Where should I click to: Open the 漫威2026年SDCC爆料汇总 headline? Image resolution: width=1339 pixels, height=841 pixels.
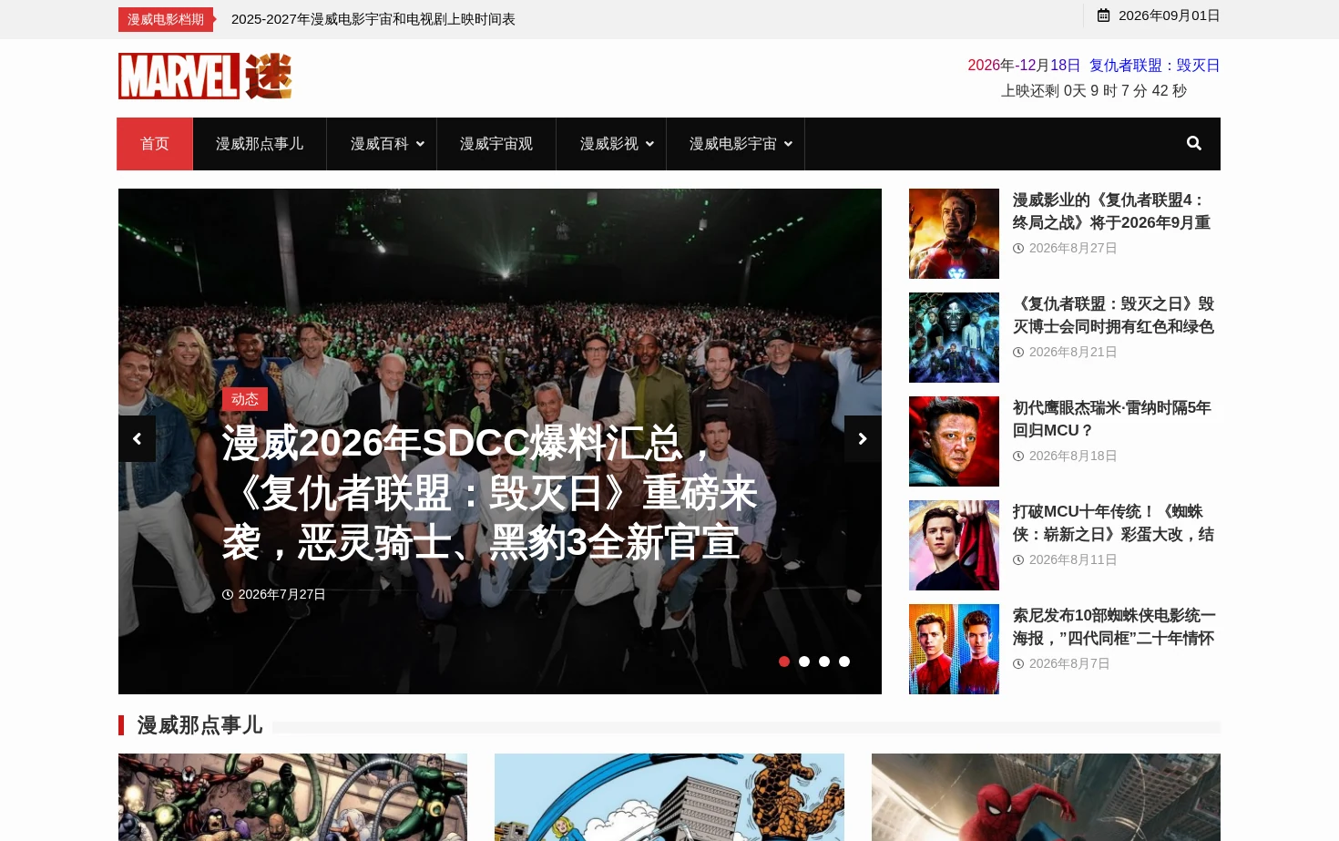point(490,493)
